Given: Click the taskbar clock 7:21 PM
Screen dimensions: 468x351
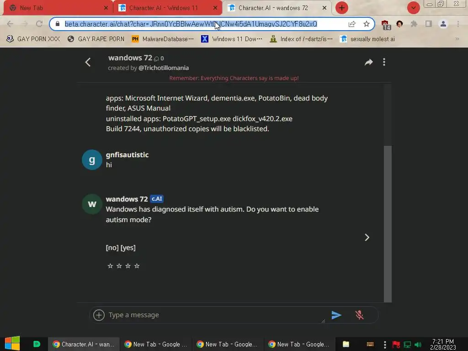Looking at the screenshot, I should tap(443, 344).
